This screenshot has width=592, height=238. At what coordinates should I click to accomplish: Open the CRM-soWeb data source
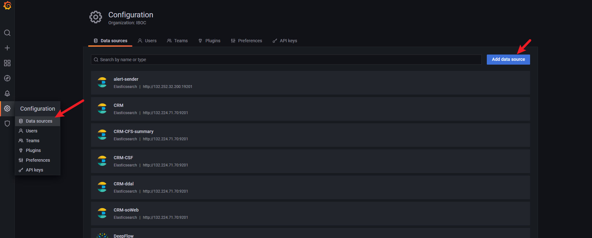click(126, 210)
